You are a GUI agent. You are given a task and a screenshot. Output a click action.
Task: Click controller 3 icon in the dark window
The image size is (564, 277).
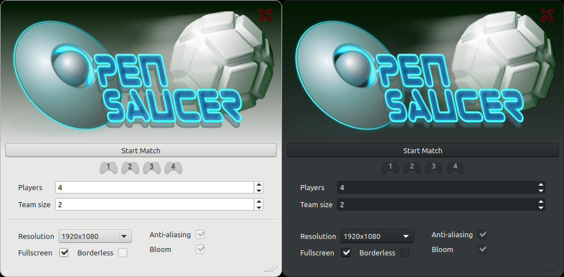(434, 167)
